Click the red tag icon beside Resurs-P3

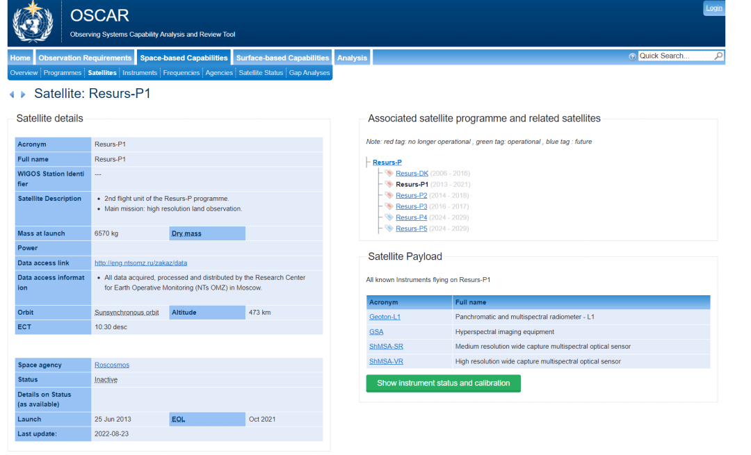(x=389, y=206)
